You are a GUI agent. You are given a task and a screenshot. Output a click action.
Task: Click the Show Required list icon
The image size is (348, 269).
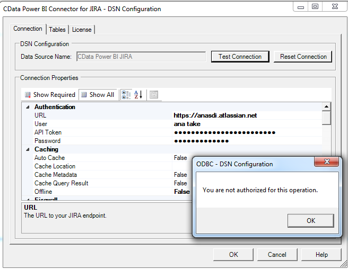[x=28, y=95]
